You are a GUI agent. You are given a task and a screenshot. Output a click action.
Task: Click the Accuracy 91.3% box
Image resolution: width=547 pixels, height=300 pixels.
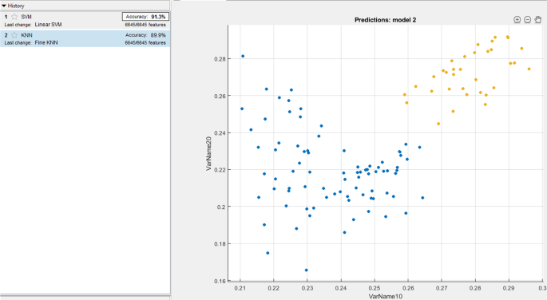coord(145,17)
